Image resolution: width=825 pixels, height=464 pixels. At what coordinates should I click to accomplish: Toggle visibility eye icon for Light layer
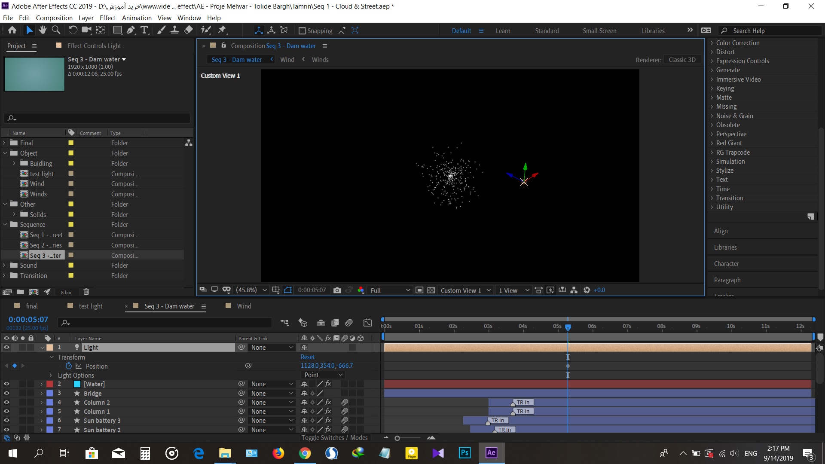pyautogui.click(x=6, y=347)
